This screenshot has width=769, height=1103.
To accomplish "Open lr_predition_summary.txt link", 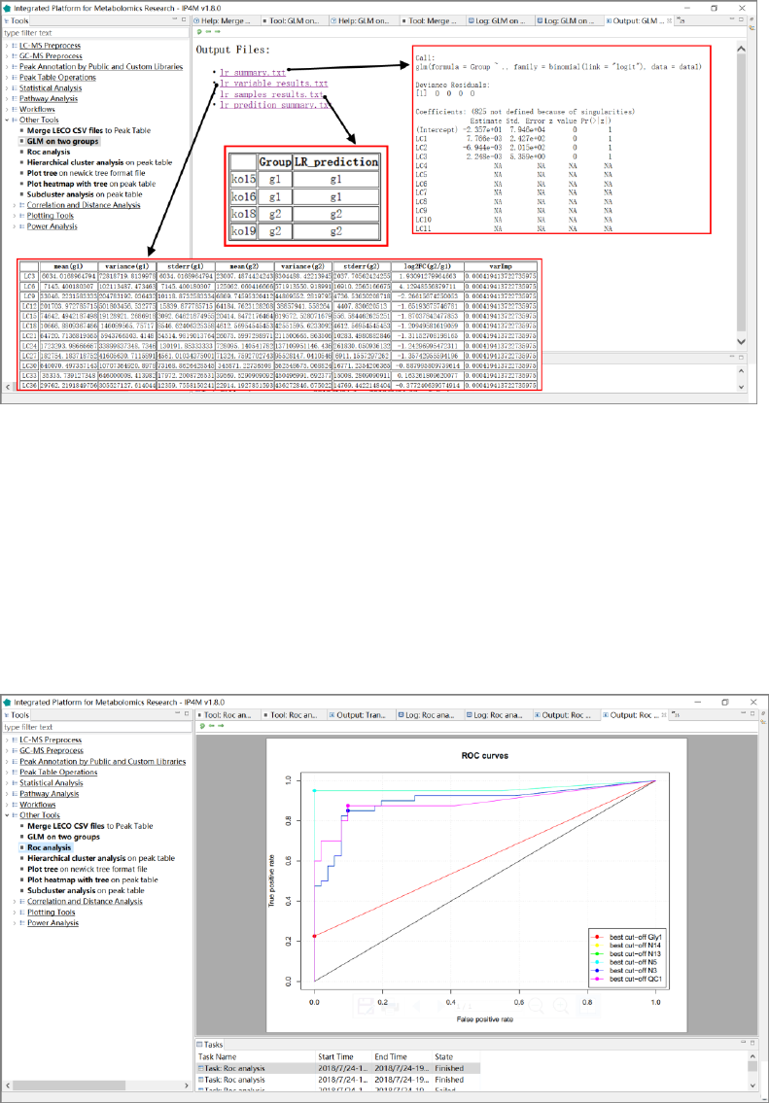I will pyautogui.click(x=275, y=105).
